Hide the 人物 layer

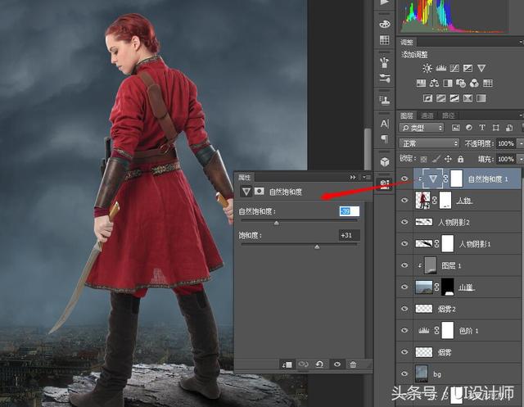click(404, 200)
